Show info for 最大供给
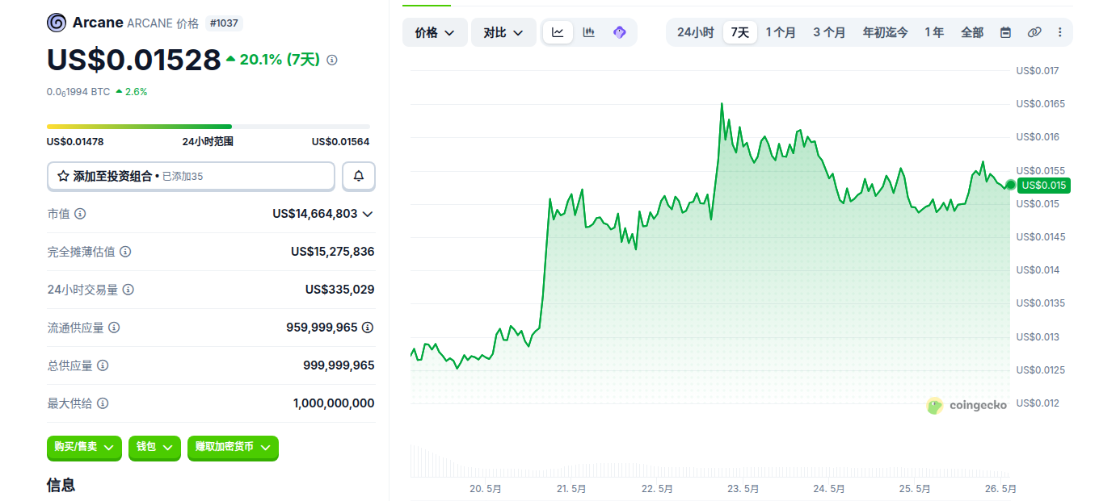The height and width of the screenshot is (501, 1099). pyautogui.click(x=103, y=403)
